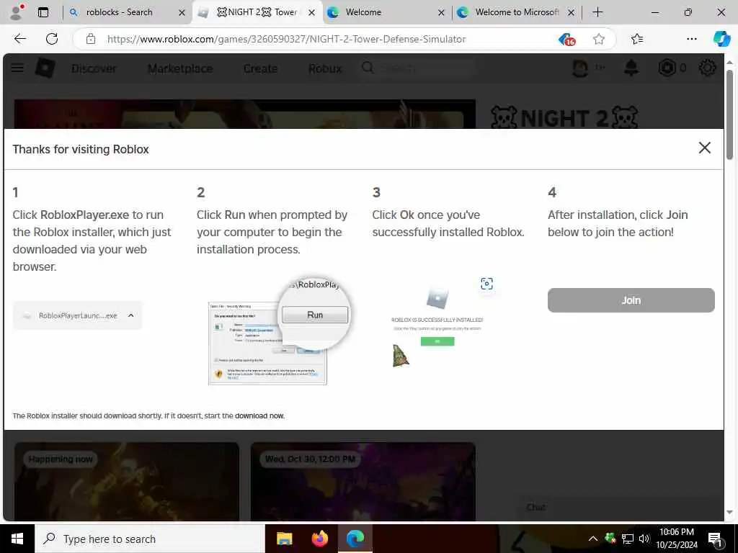Open the Edge profile icon
This screenshot has width=738, height=553.
17,12
